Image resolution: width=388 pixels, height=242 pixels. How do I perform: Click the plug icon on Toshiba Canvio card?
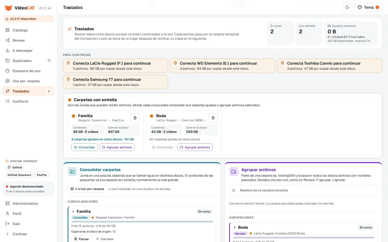click(283, 63)
